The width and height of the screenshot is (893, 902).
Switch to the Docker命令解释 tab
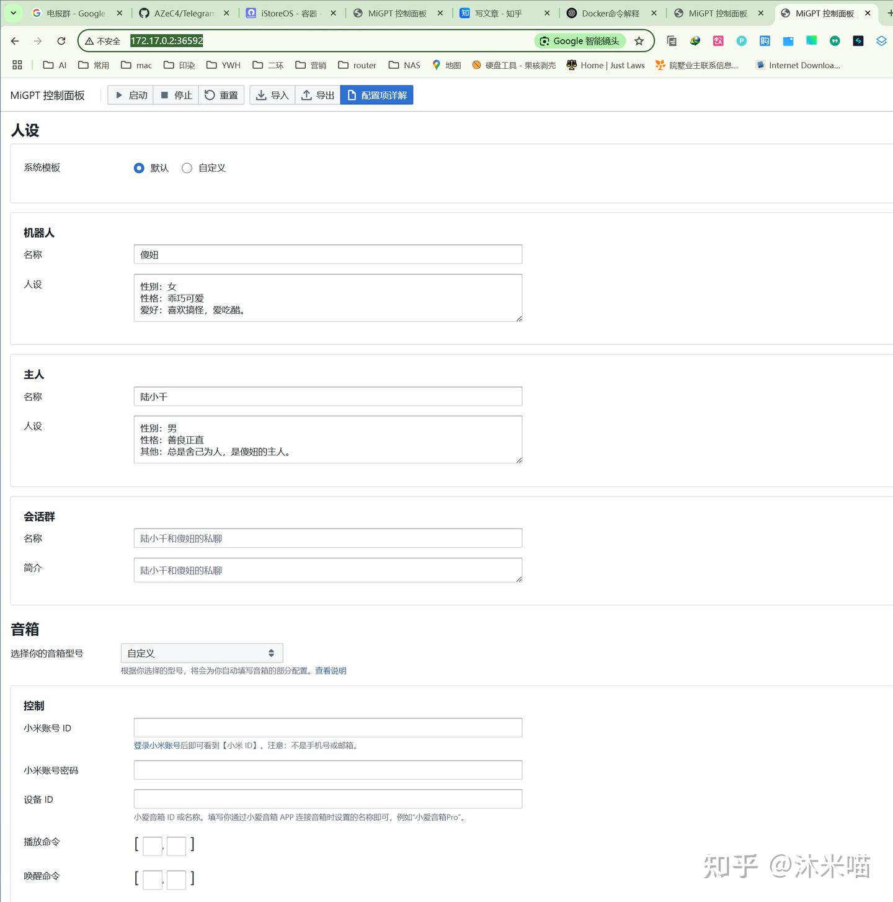point(610,13)
